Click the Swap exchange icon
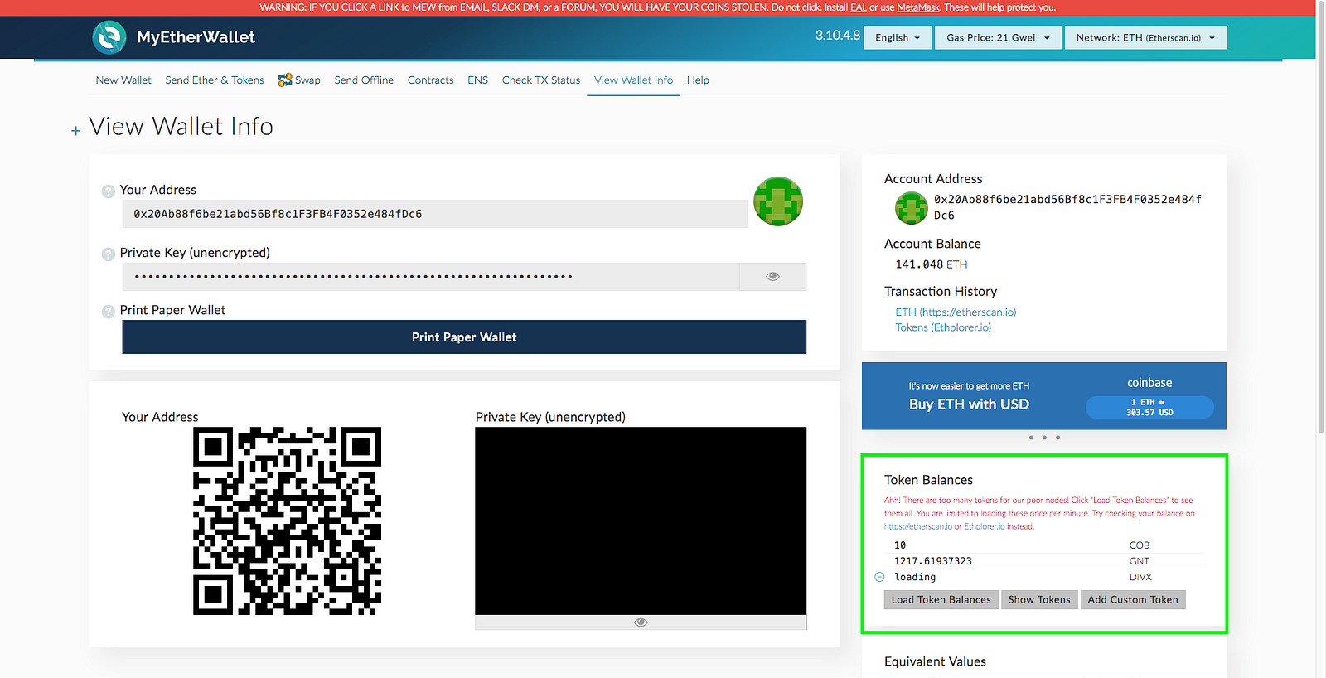The width and height of the screenshot is (1326, 678). point(284,80)
